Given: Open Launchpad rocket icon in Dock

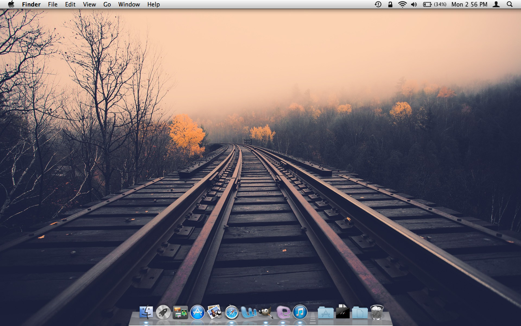Looking at the screenshot, I should click(x=163, y=313).
